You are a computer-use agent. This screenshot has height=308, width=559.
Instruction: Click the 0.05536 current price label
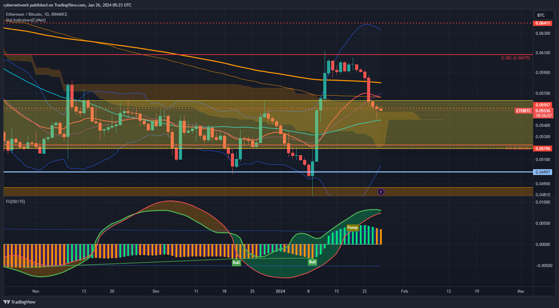(543, 111)
